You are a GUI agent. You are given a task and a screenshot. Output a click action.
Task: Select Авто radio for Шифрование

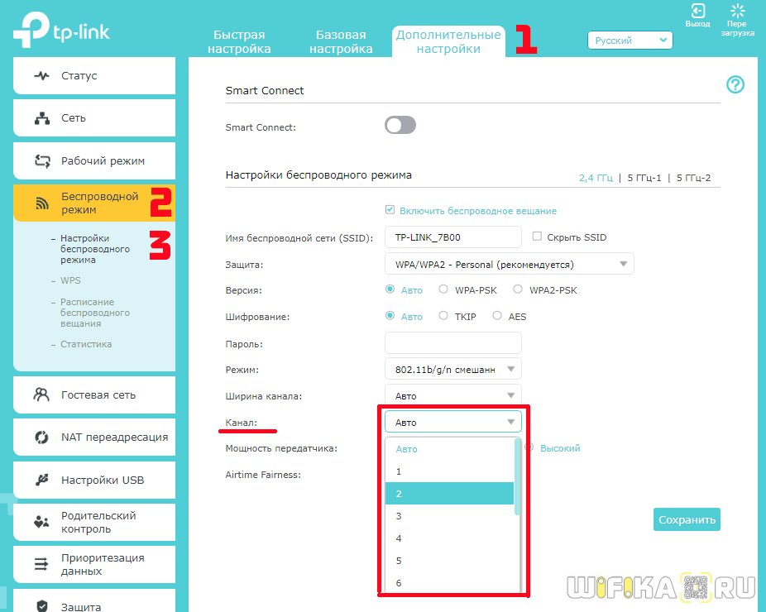tap(390, 316)
